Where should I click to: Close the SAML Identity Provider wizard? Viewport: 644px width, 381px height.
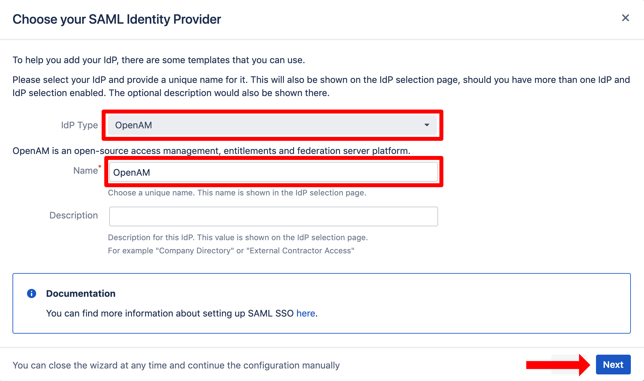click(x=625, y=18)
